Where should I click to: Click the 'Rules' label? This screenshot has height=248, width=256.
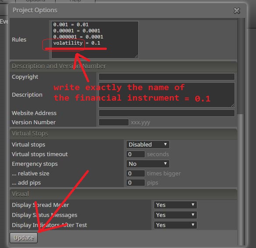[x=19, y=40]
